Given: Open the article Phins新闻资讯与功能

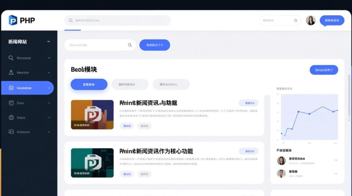Looking at the screenshot, I should pos(148,103).
